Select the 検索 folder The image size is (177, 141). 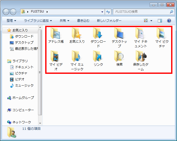[120, 58]
